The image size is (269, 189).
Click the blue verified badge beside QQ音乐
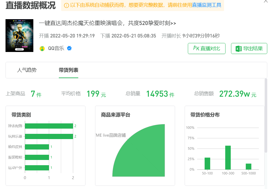click(x=69, y=48)
